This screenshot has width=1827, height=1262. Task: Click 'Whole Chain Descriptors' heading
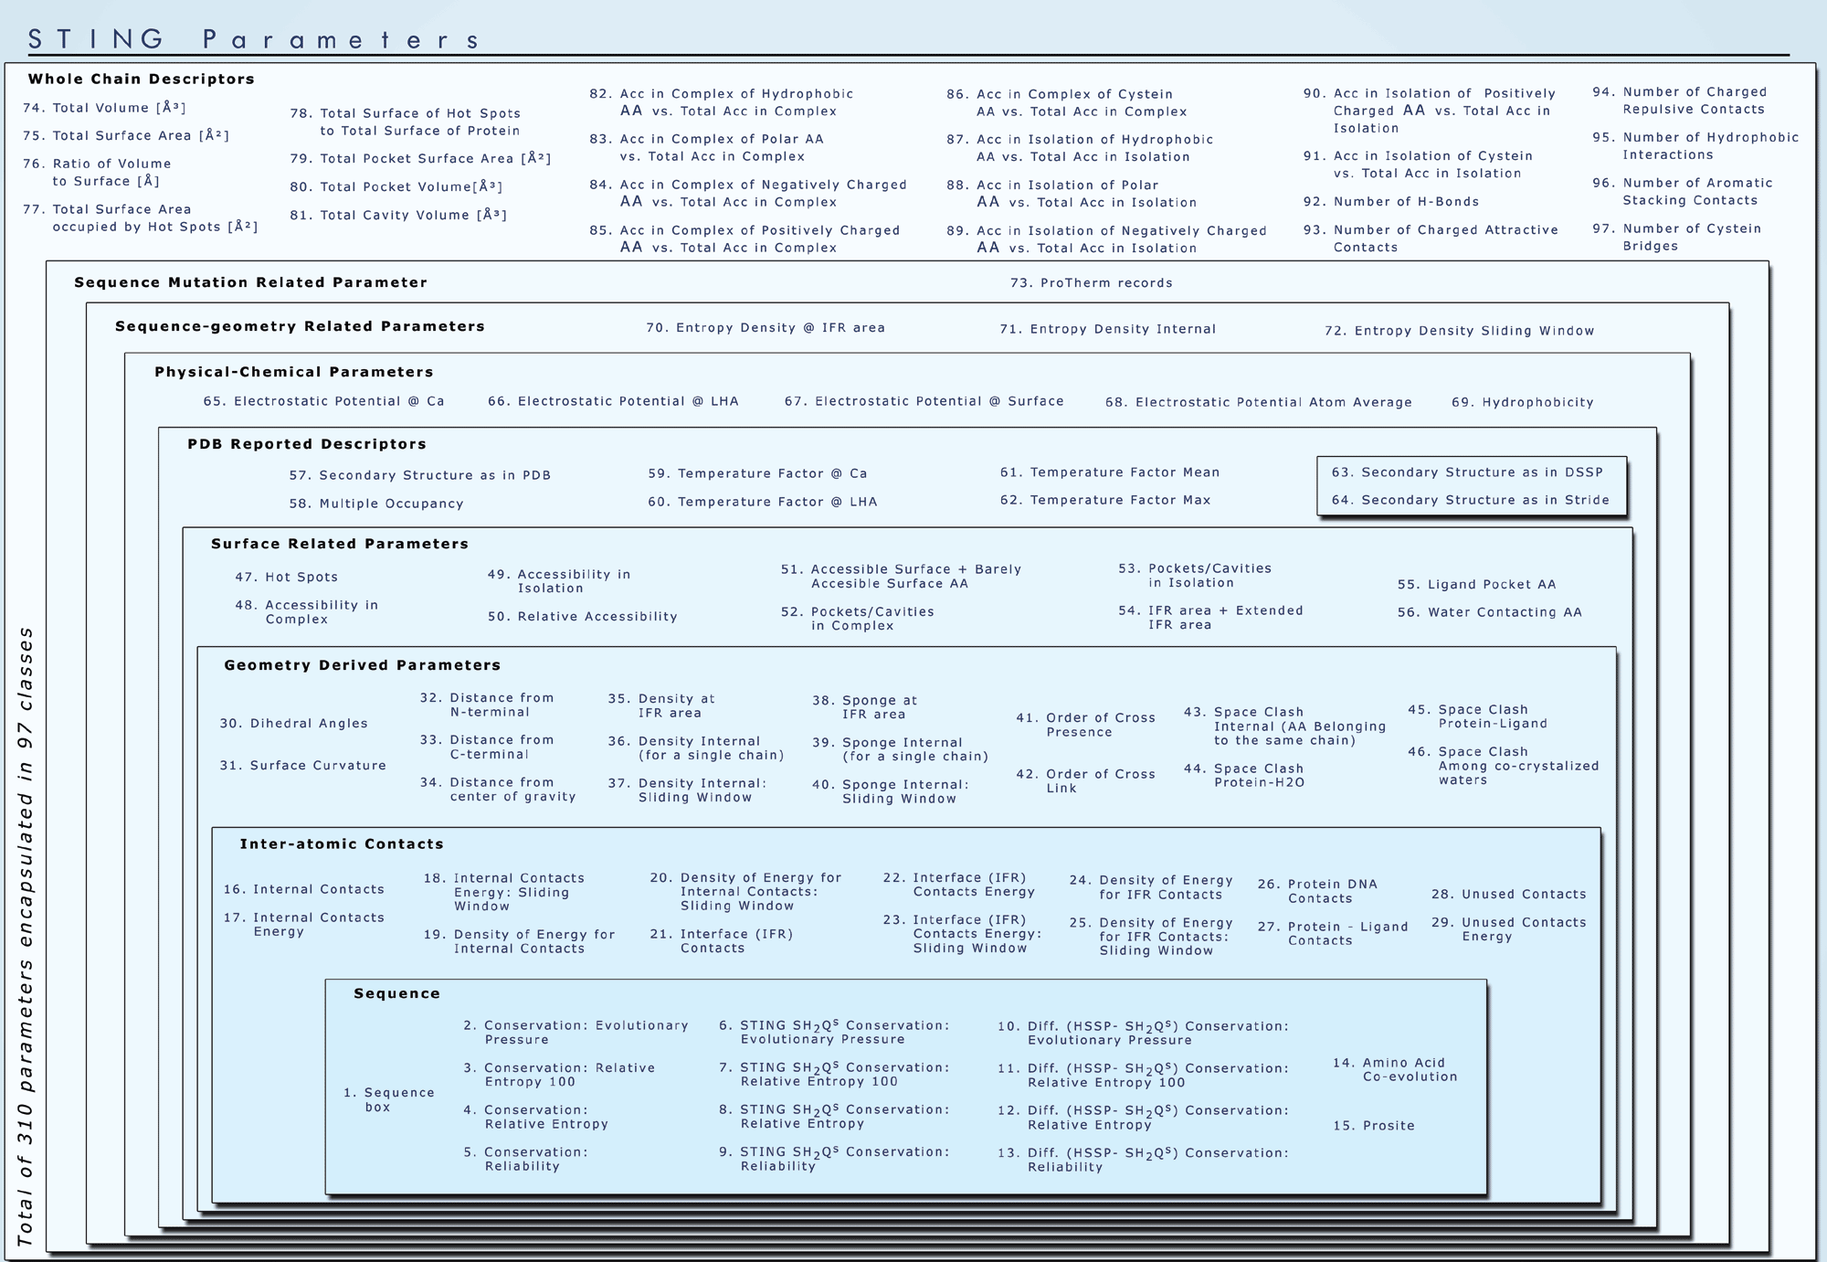[142, 79]
